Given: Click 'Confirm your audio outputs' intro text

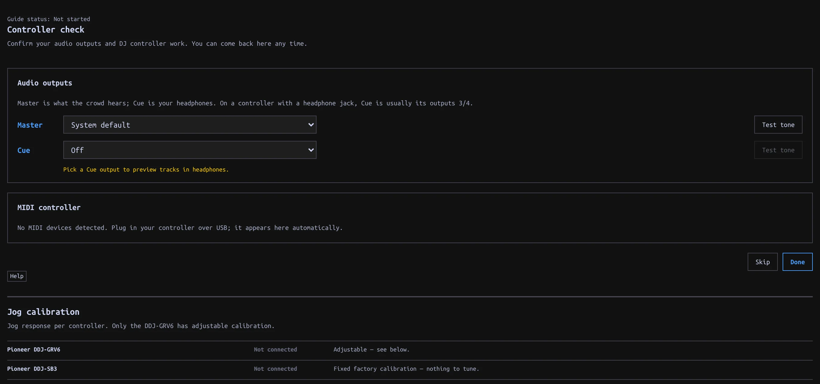Looking at the screenshot, I should pos(157,44).
